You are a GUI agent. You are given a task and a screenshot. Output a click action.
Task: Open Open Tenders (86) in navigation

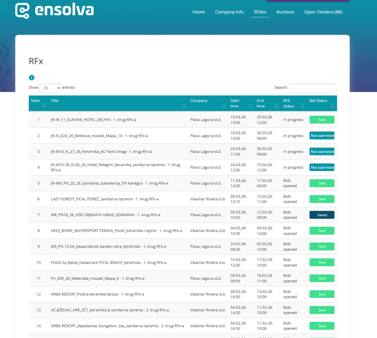323,12
